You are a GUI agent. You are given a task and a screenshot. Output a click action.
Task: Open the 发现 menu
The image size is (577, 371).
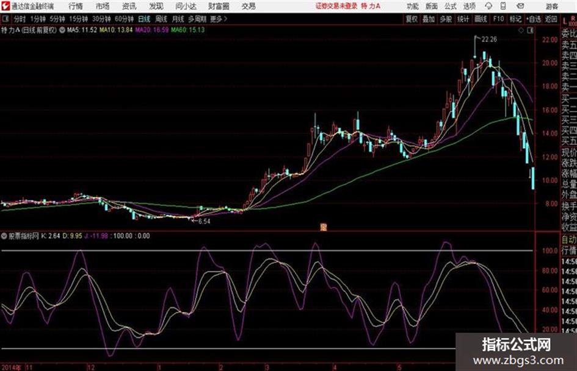pyautogui.click(x=156, y=6)
